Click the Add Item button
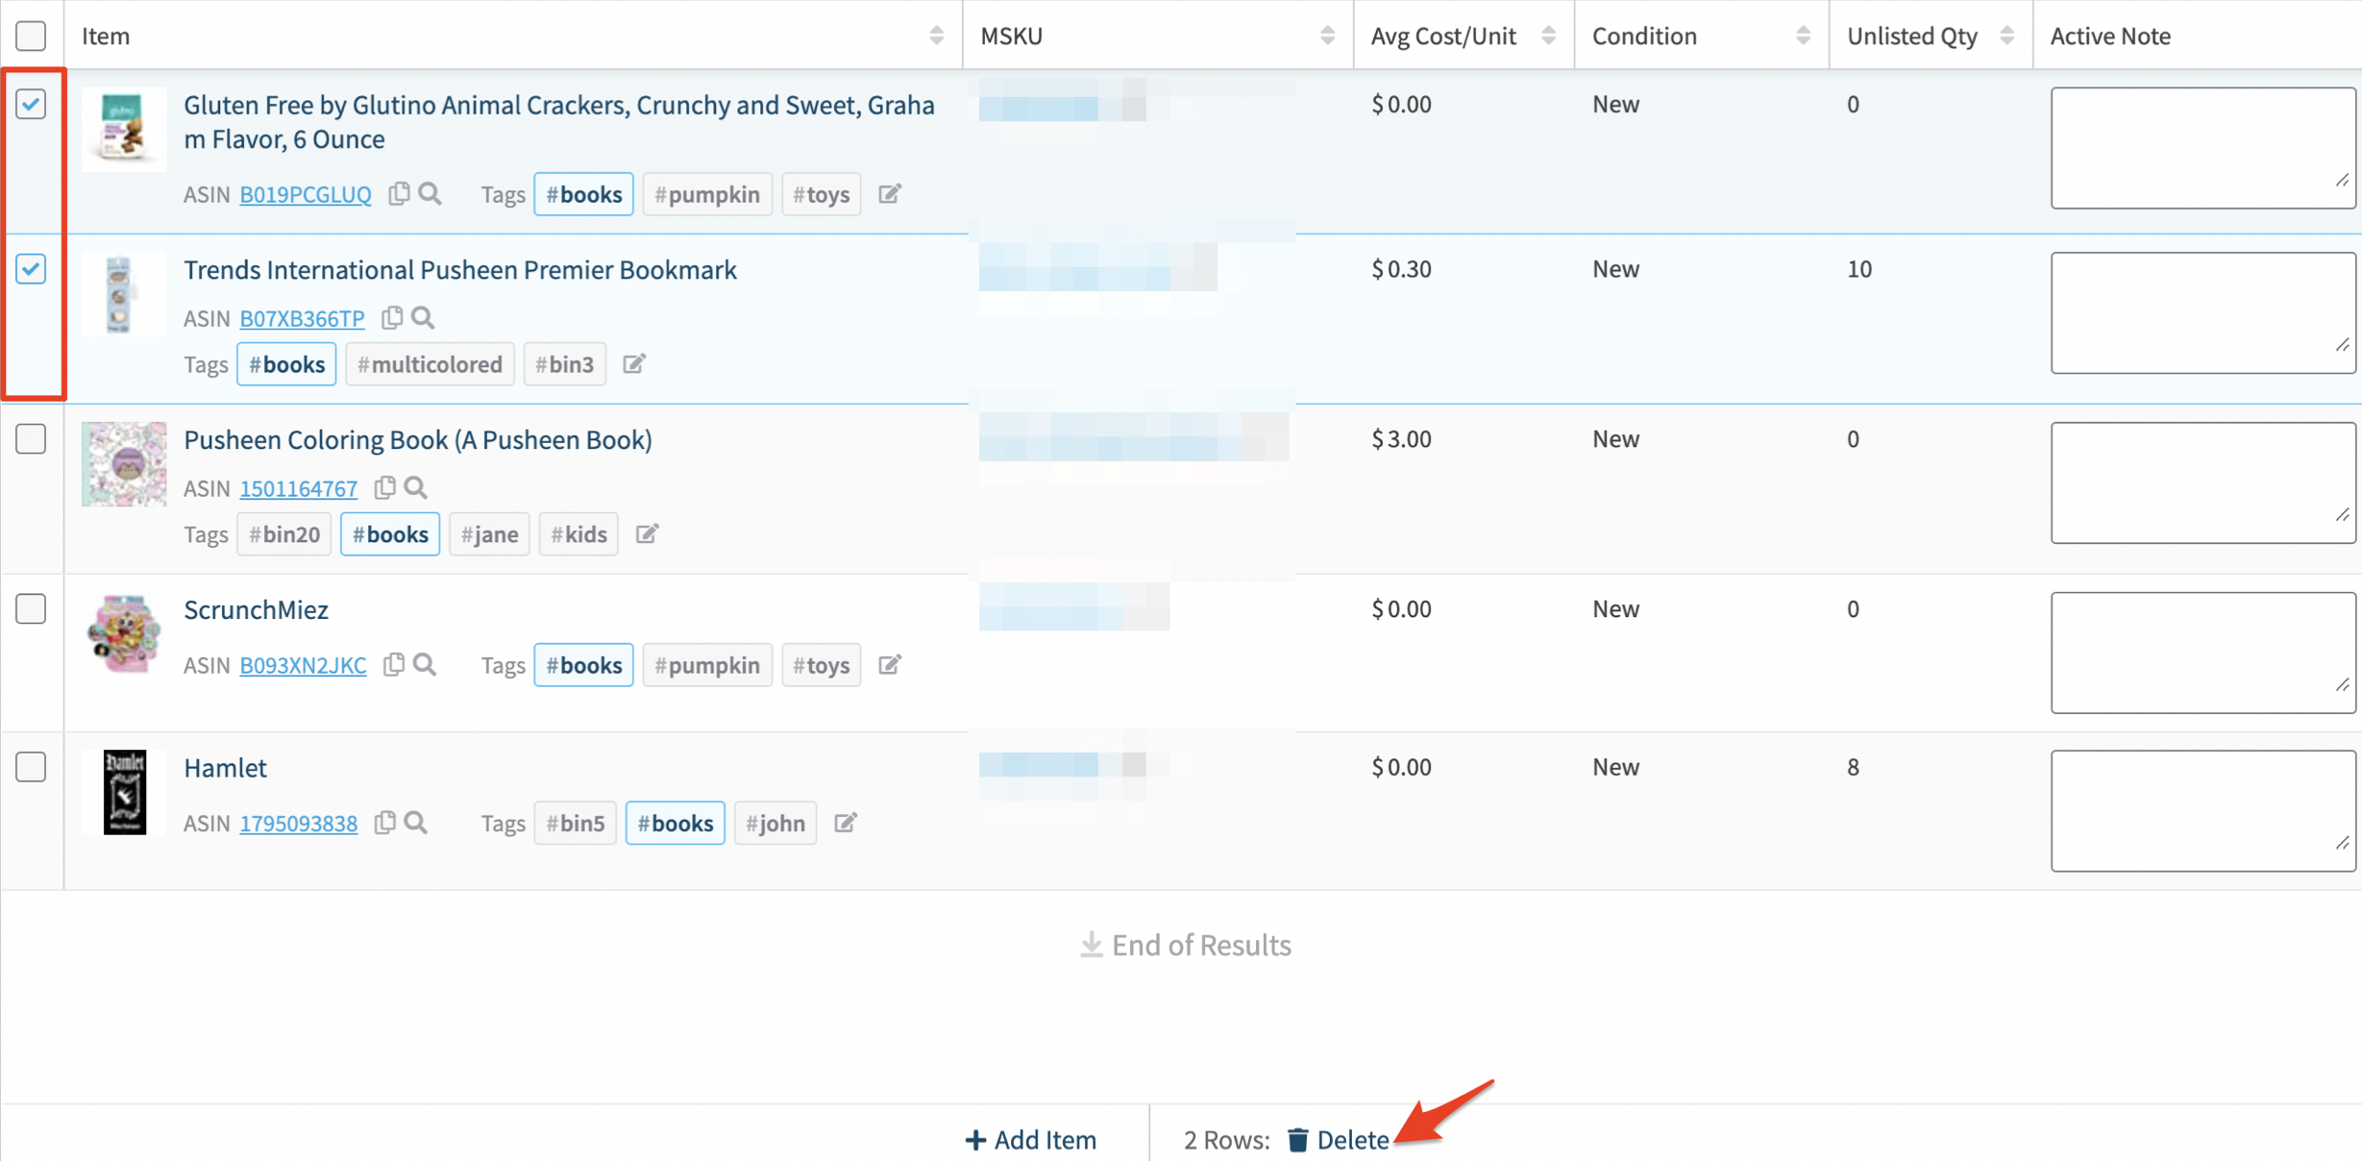 pos(1031,1140)
